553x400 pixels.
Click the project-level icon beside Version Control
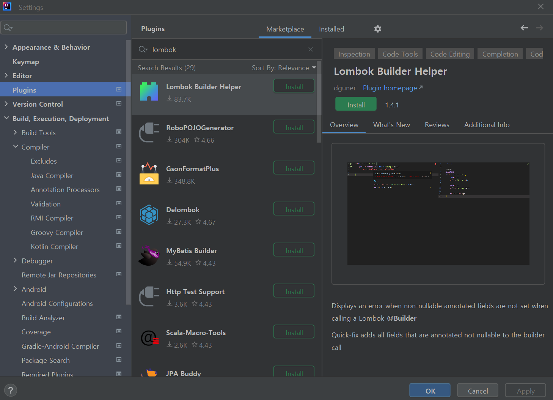tap(119, 103)
